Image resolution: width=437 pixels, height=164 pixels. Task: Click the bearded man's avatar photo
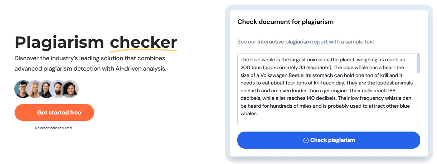click(58, 89)
